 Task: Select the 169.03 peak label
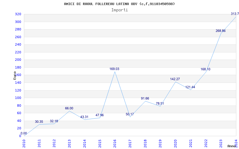coord(114,69)
